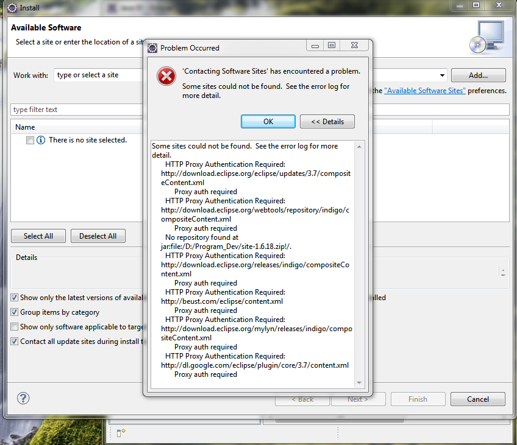Click the < Back button
This screenshot has width=517, height=445.
pos(302,399)
